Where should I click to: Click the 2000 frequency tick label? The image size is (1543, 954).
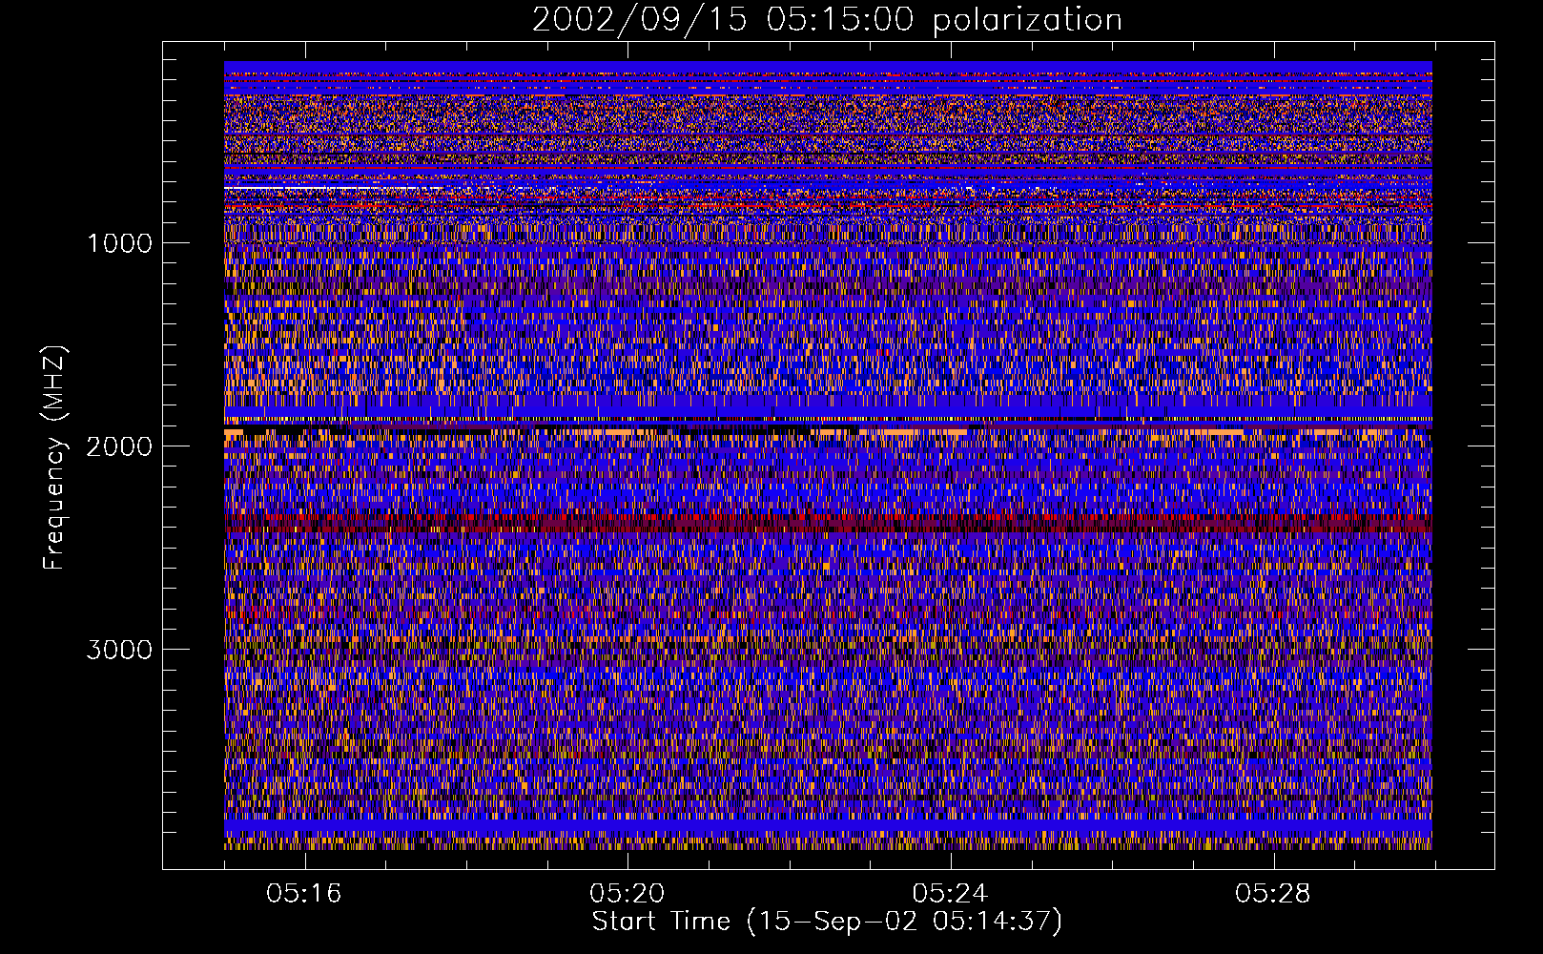tap(119, 446)
